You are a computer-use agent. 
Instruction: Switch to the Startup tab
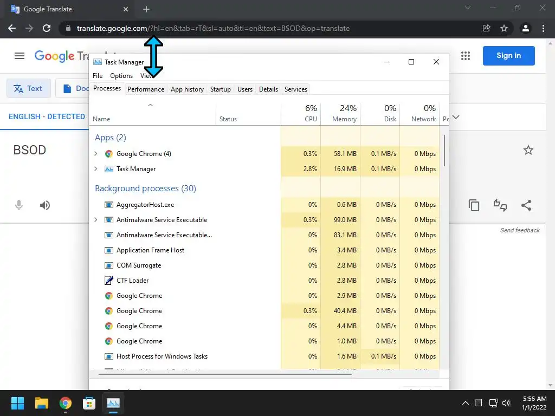pyautogui.click(x=221, y=89)
